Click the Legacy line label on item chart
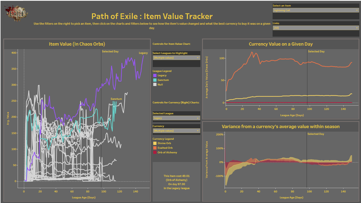 coord(143,53)
